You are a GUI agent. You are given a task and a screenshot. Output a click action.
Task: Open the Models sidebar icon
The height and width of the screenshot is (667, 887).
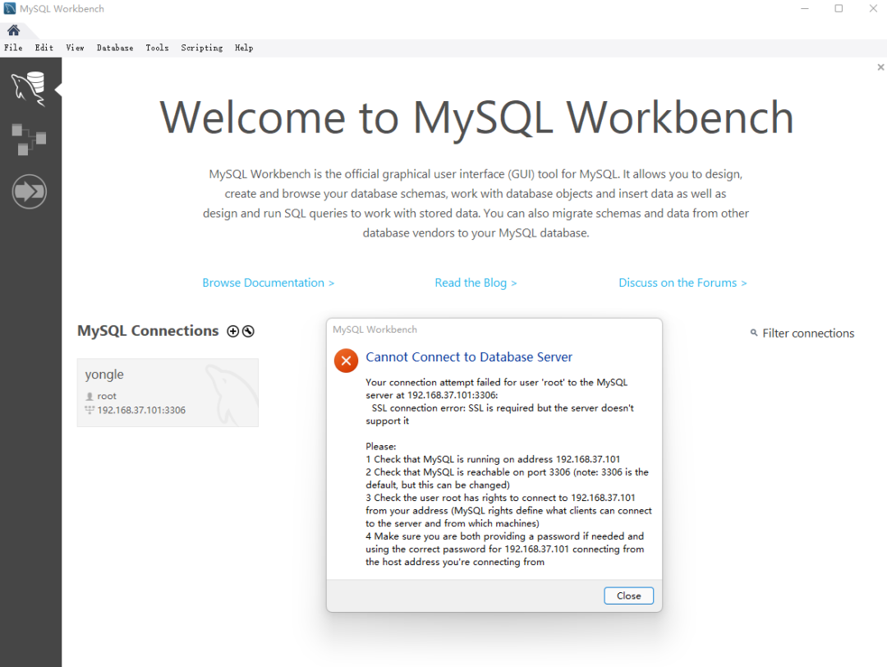coord(29,139)
